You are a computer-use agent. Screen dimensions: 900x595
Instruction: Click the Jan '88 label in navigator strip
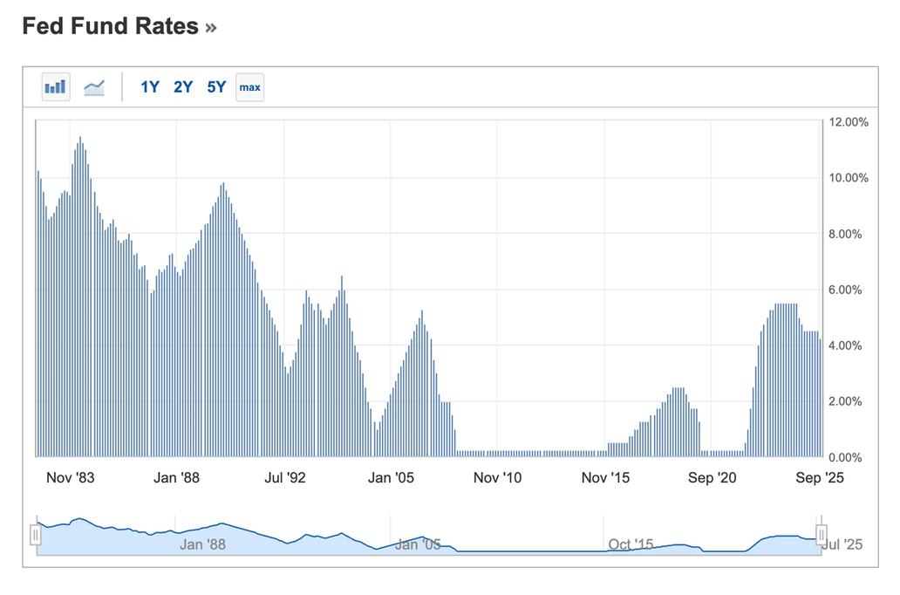tap(202, 544)
